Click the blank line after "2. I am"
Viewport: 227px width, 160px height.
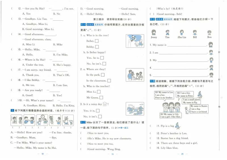(x=183, y=53)
